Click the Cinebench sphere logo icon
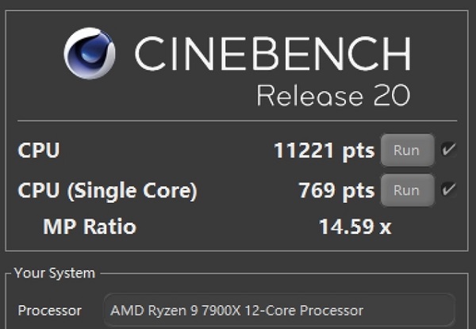This screenshot has width=476, height=329. [90, 54]
